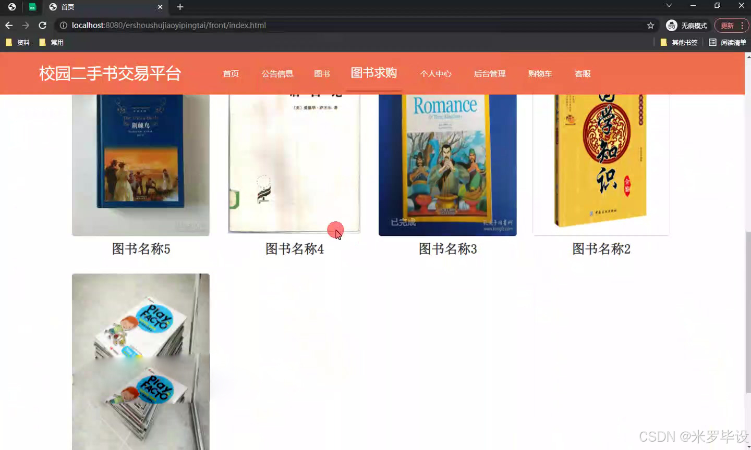
Task: Switch to the first pinned tab
Action: point(11,7)
